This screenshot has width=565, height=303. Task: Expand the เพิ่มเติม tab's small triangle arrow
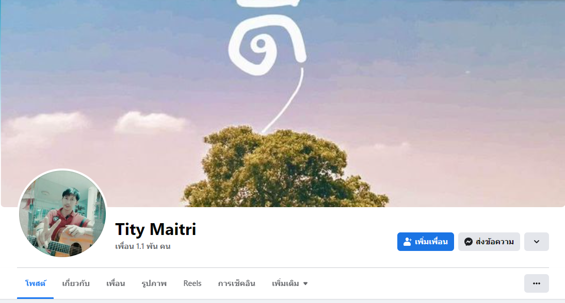coord(305,284)
